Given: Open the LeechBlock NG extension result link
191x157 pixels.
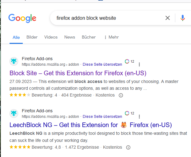Looking at the screenshot, I should pyautogui.click(x=90, y=125).
